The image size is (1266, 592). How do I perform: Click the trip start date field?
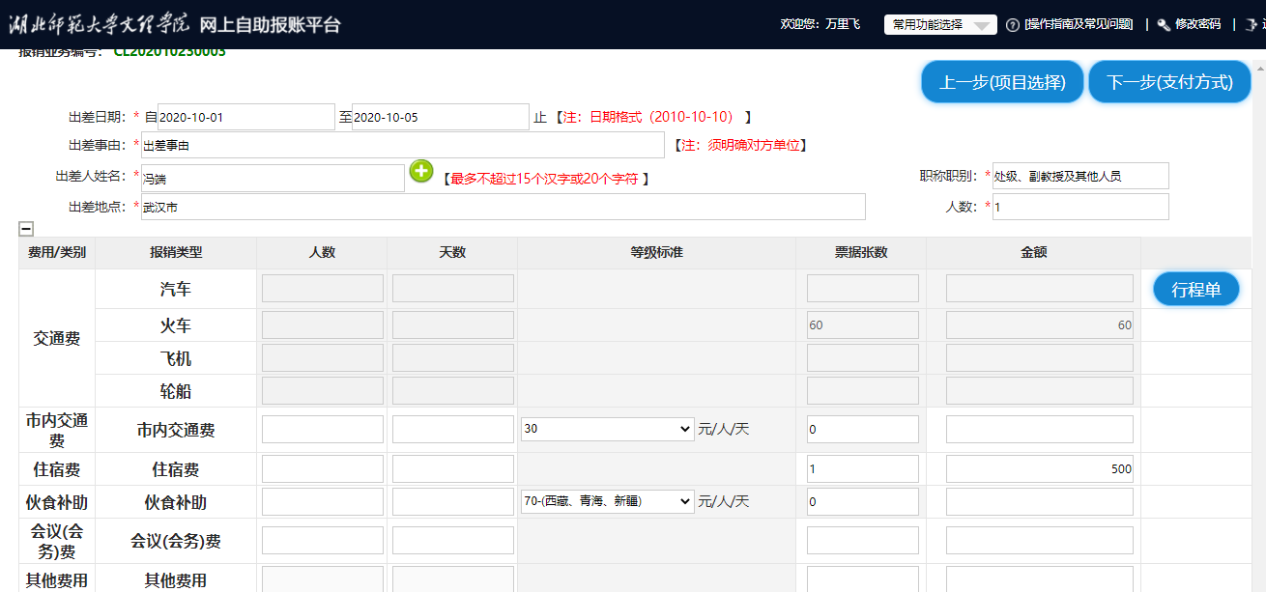point(245,117)
